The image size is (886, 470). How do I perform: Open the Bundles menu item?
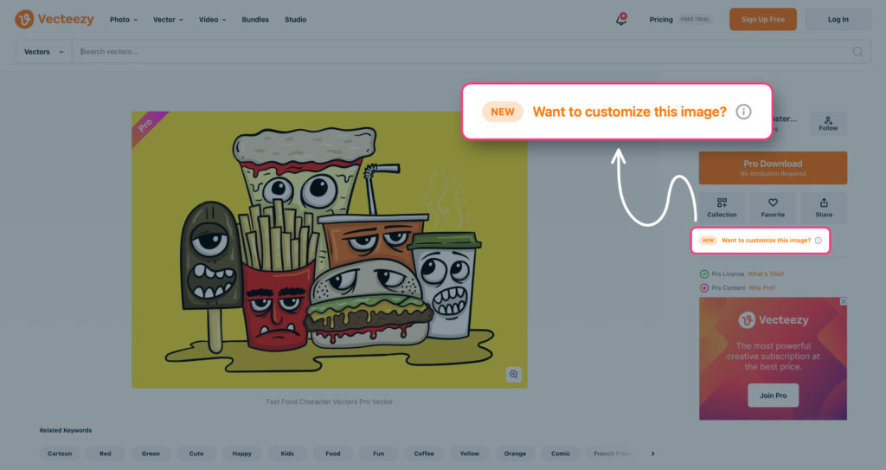coord(255,19)
